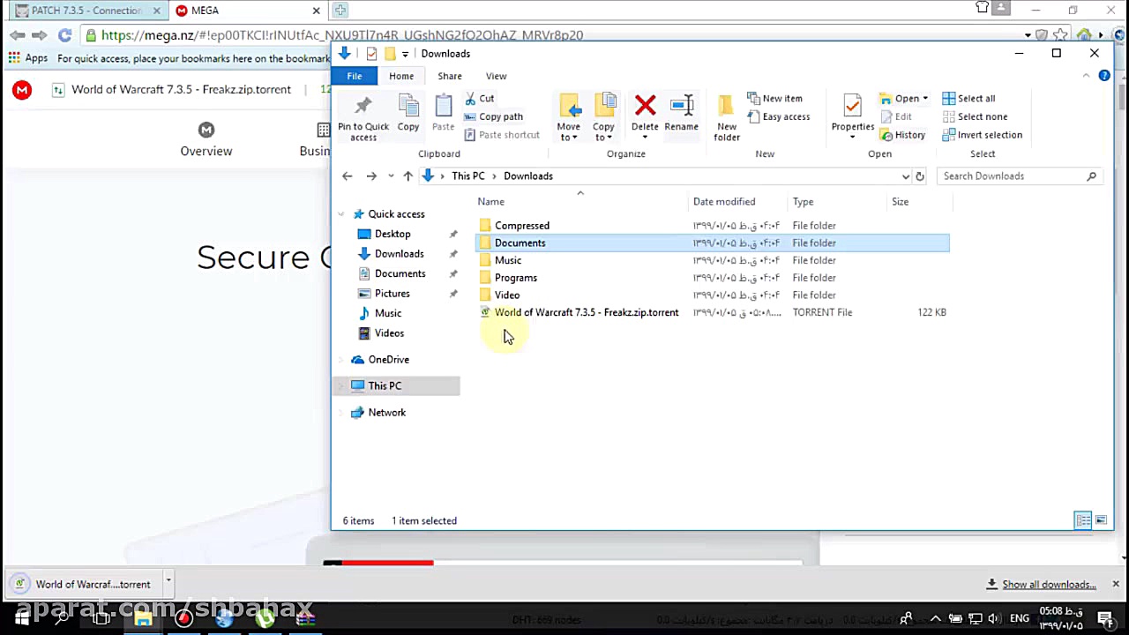Click Select all in the ribbon
Viewport: 1129px width, 635px height.
click(x=968, y=98)
